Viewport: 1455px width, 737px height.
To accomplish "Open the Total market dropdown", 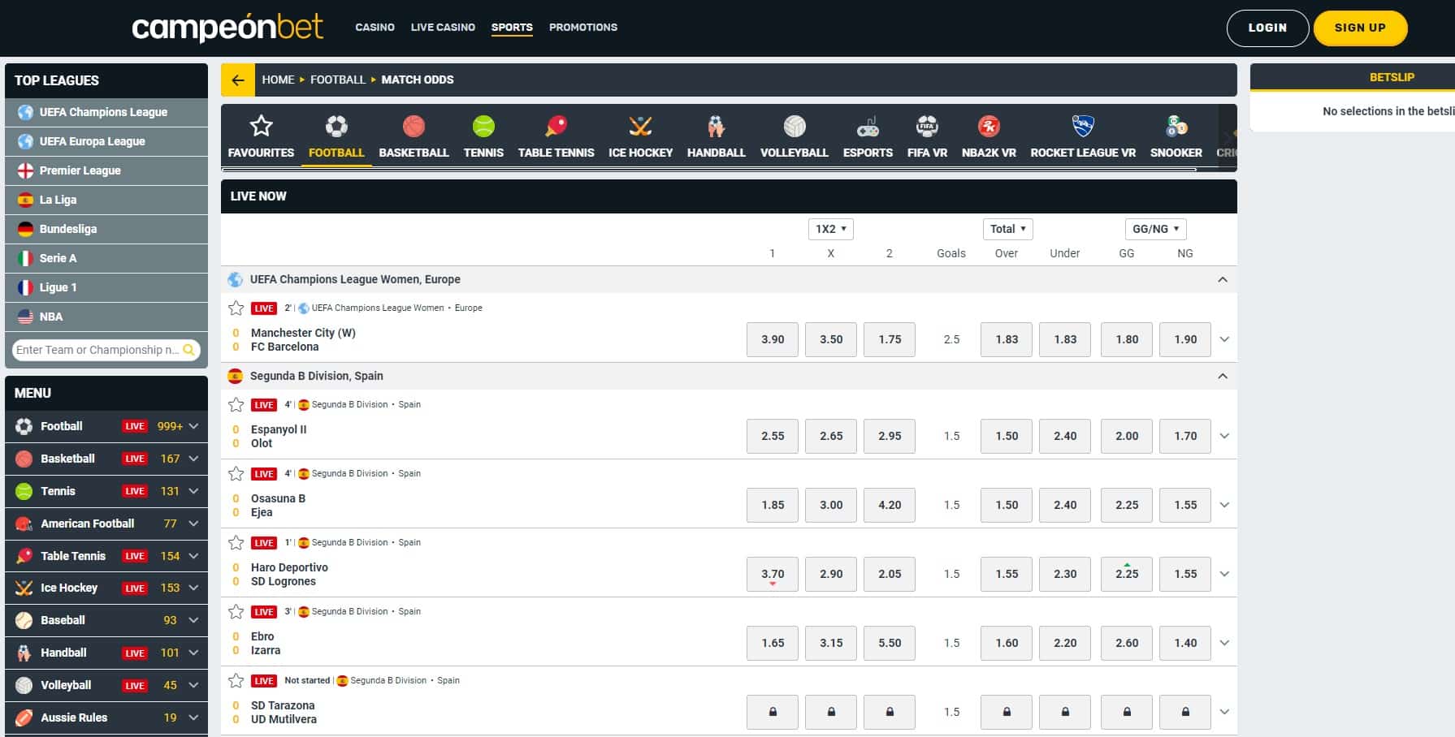I will pos(1007,229).
